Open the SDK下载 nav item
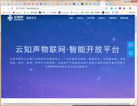Screen dimensions: 138x106 coord(91,18)
